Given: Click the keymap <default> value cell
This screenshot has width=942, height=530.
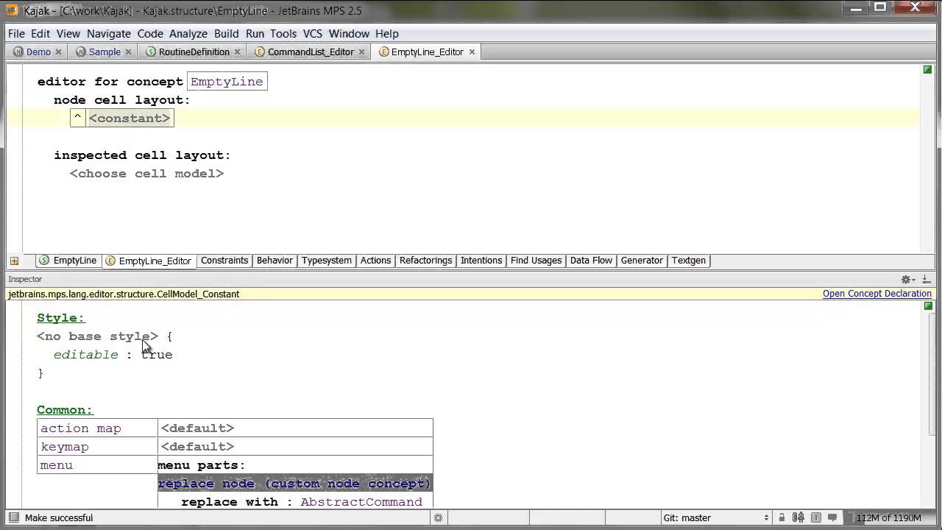Looking at the screenshot, I should tap(295, 447).
